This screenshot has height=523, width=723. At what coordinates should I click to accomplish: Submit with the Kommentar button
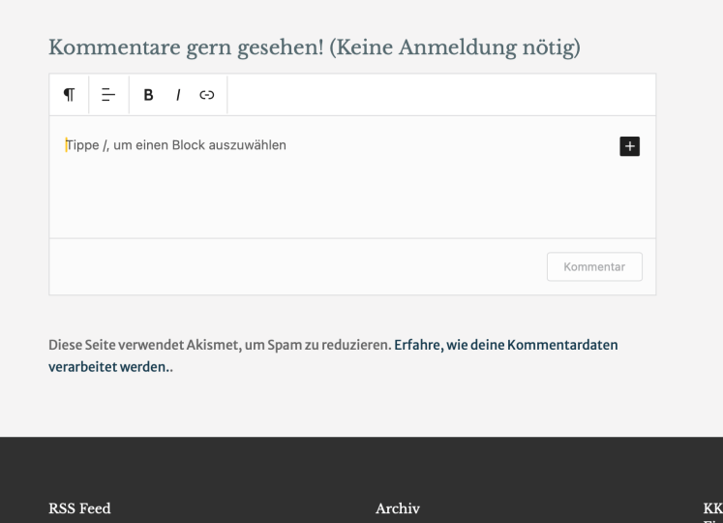(x=594, y=266)
